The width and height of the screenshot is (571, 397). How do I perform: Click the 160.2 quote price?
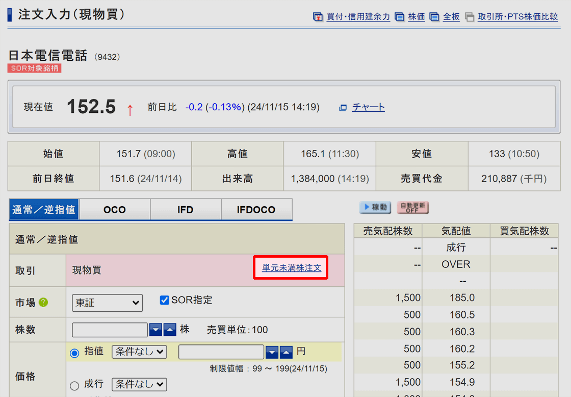(x=462, y=349)
